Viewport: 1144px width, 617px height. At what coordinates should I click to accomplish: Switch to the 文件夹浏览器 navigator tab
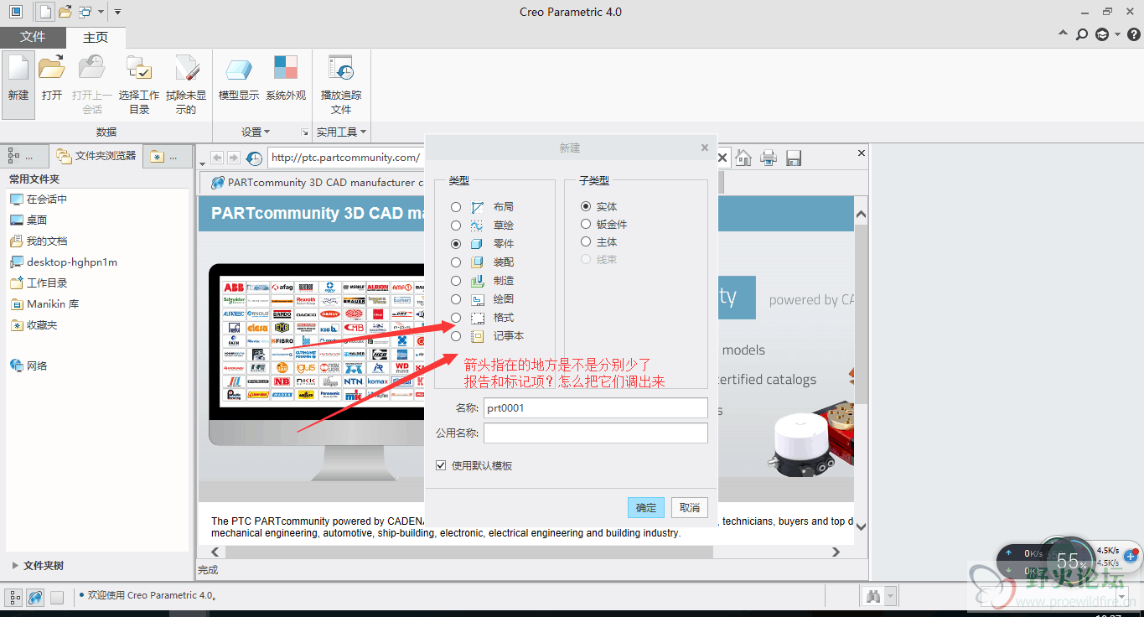click(96, 156)
